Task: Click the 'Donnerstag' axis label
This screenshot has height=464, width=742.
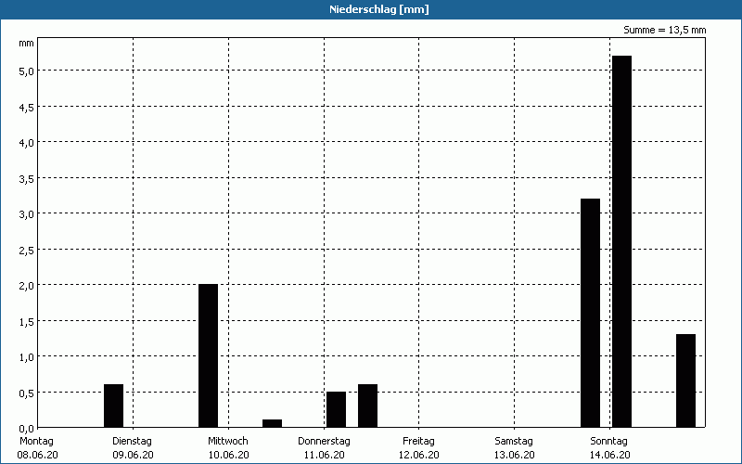Action: (324, 442)
